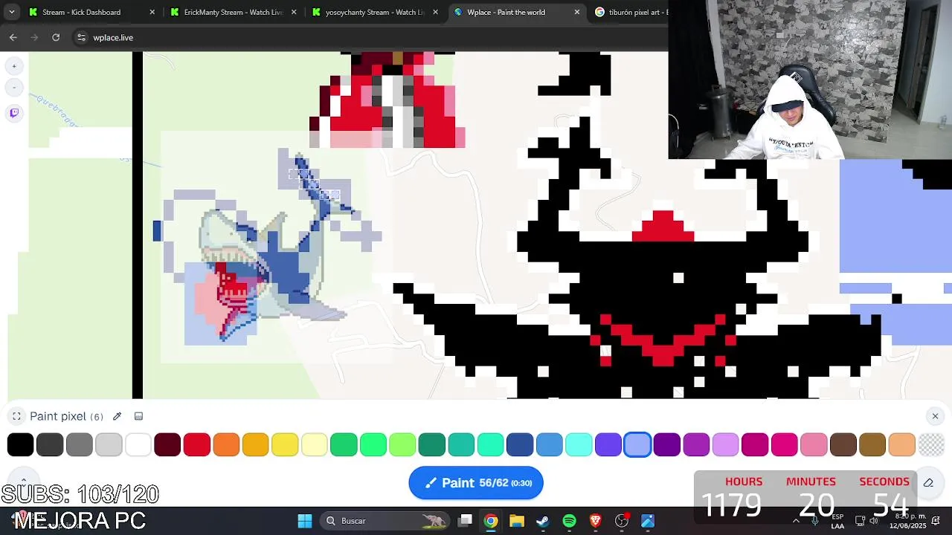The image size is (952, 535).
Task: Select the eraser tool
Action: [x=928, y=483]
